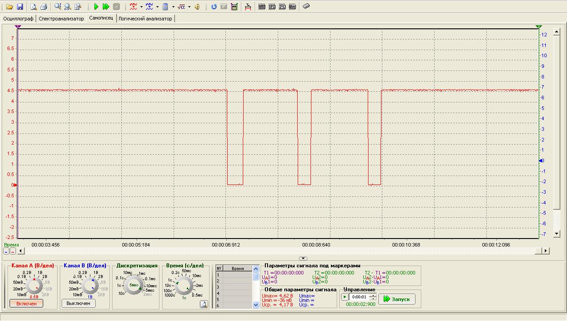Click the Время column header in the marker table

tap(237, 269)
